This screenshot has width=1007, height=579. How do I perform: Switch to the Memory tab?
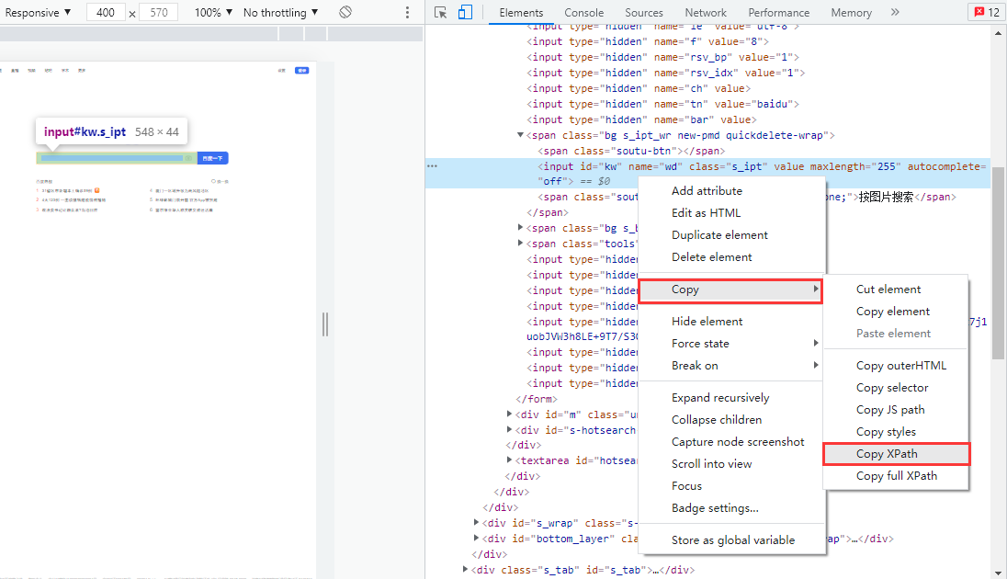(x=851, y=12)
